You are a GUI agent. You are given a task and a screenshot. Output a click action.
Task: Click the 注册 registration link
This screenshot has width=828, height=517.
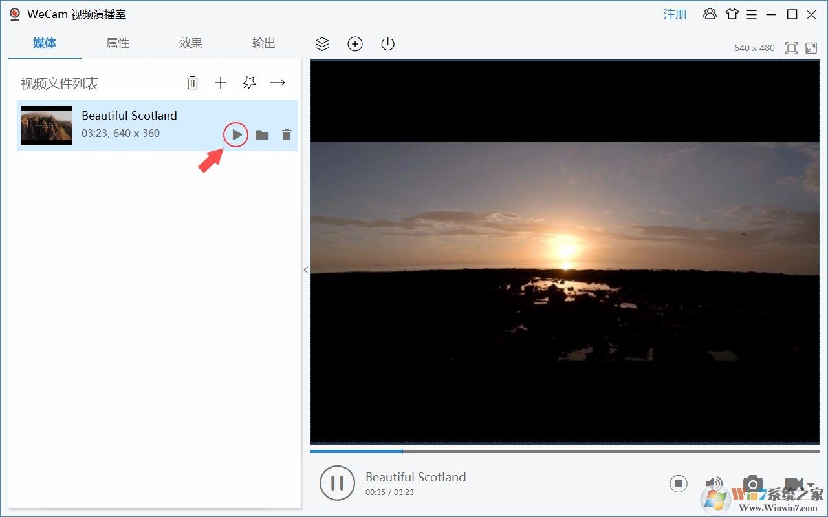pos(675,14)
